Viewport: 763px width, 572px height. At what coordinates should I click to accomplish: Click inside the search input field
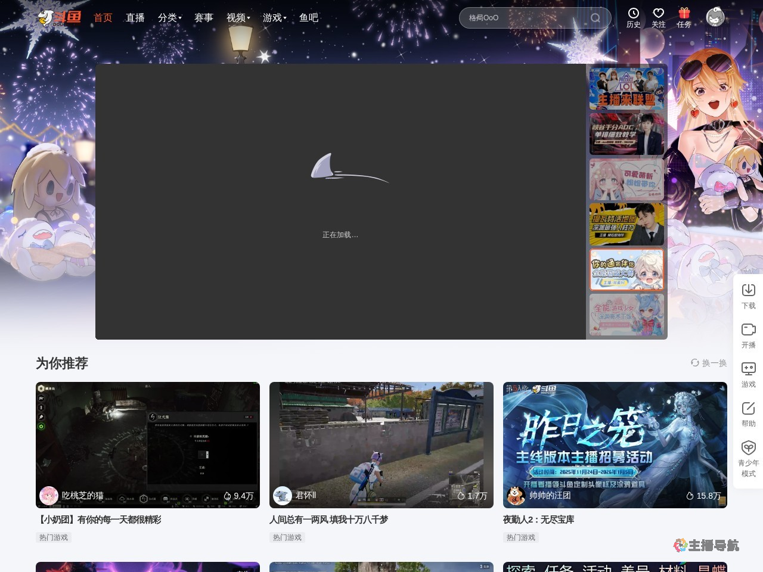[x=525, y=18]
